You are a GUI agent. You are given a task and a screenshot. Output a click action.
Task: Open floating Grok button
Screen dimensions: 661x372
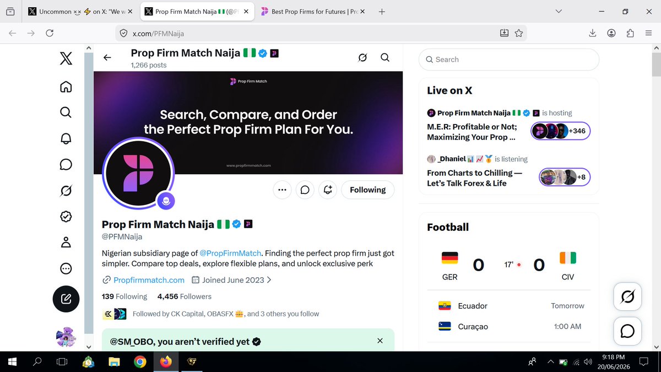pyautogui.click(x=627, y=298)
